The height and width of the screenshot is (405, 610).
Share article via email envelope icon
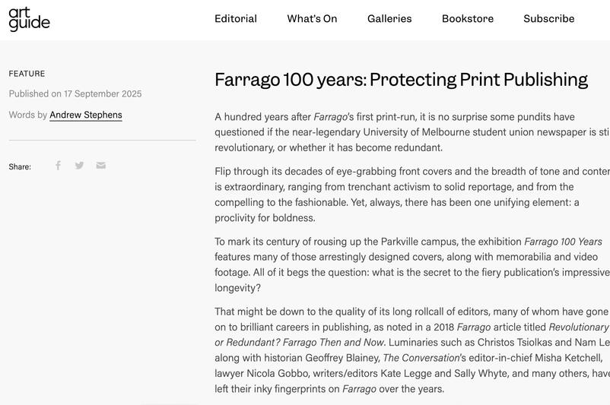pyautogui.click(x=100, y=166)
